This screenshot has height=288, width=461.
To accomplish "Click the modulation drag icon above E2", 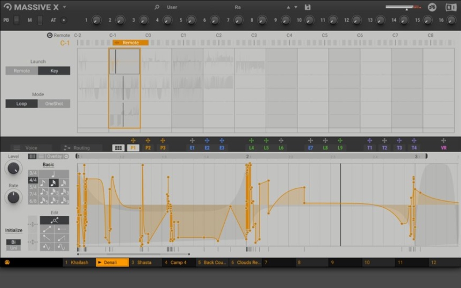I will [207, 141].
